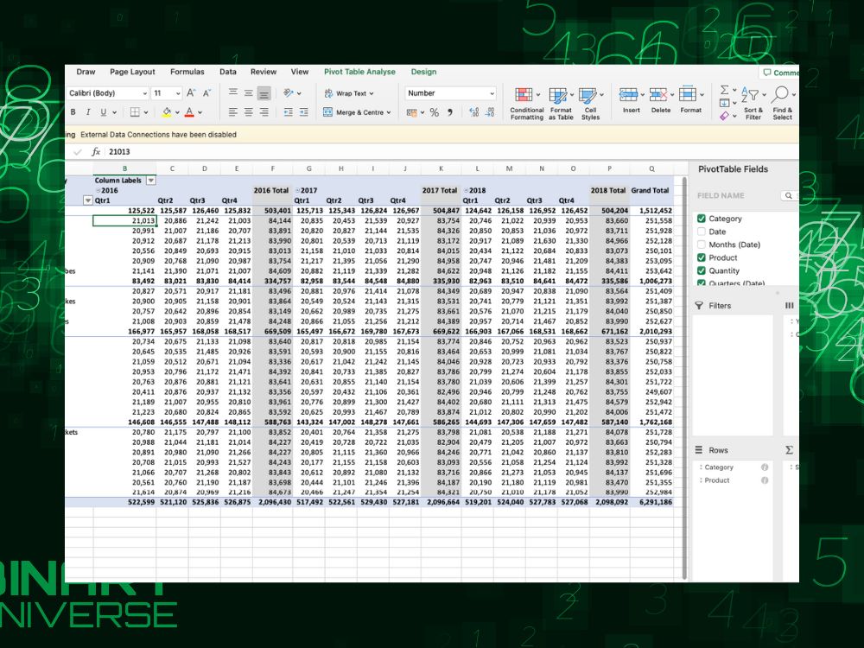This screenshot has height=648, width=864.
Task: Click the formula bar showing 21013
Action: [452, 151]
